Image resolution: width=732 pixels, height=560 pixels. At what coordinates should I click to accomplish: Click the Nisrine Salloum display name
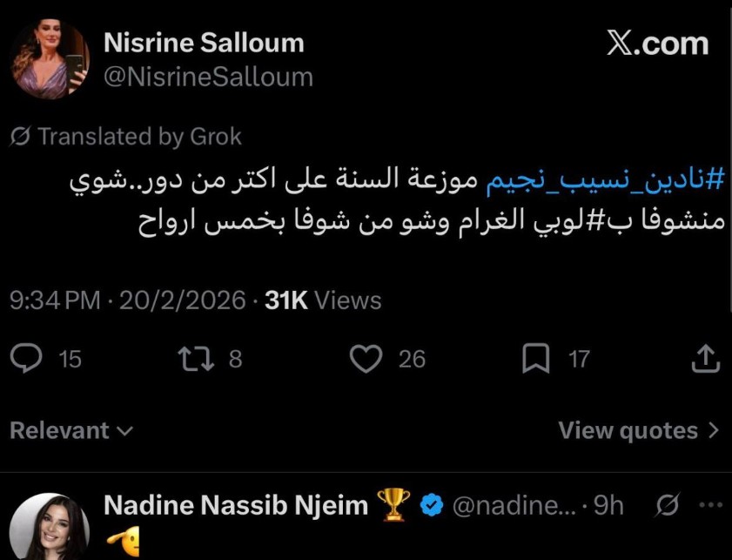(x=204, y=43)
